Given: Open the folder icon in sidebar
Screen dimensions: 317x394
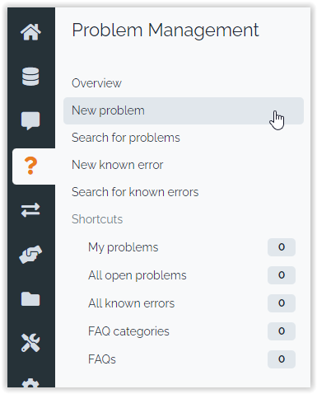Looking at the screenshot, I should click(30, 299).
